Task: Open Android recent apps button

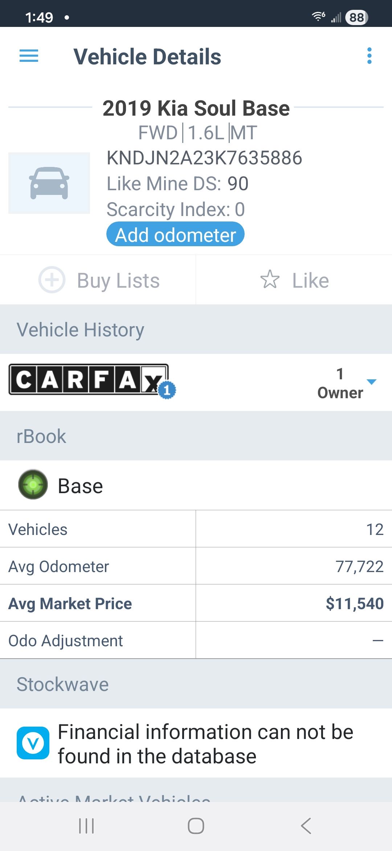Action: 86,826
